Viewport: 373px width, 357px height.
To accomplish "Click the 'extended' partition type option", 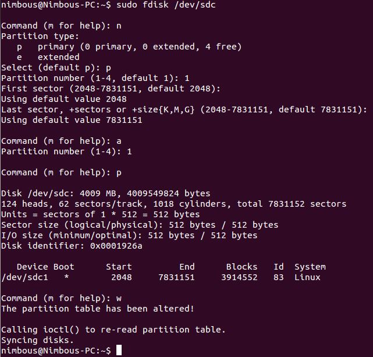I will (x=59, y=57).
